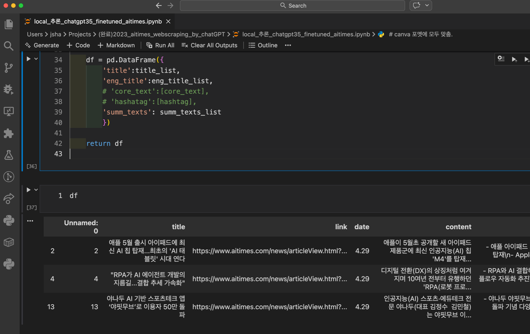Open the Git graph circular icon
The image size is (530, 334).
coord(9,177)
